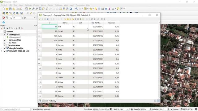198x111 pixels.
Task: Click the No. Kontra column header
Action: 96,23
